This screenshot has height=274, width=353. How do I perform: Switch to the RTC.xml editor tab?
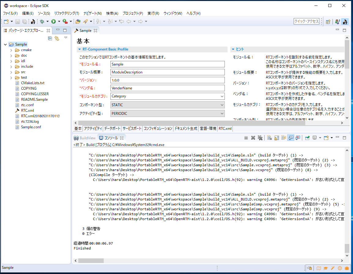[225, 129]
